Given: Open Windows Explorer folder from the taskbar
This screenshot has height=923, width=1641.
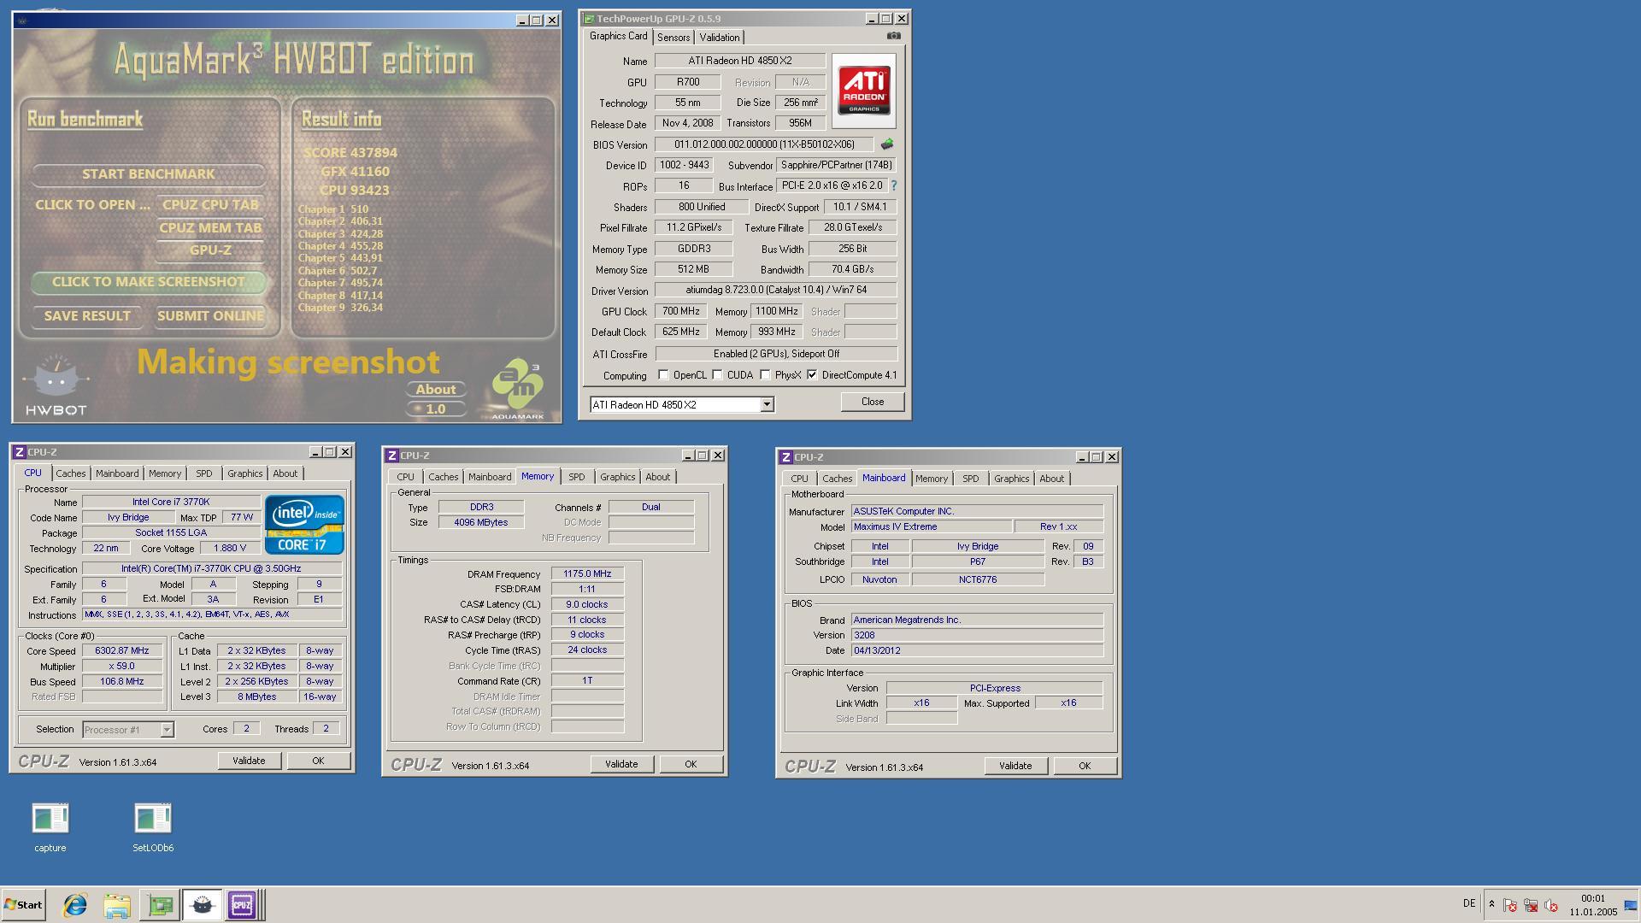Looking at the screenshot, I should pyautogui.click(x=117, y=905).
